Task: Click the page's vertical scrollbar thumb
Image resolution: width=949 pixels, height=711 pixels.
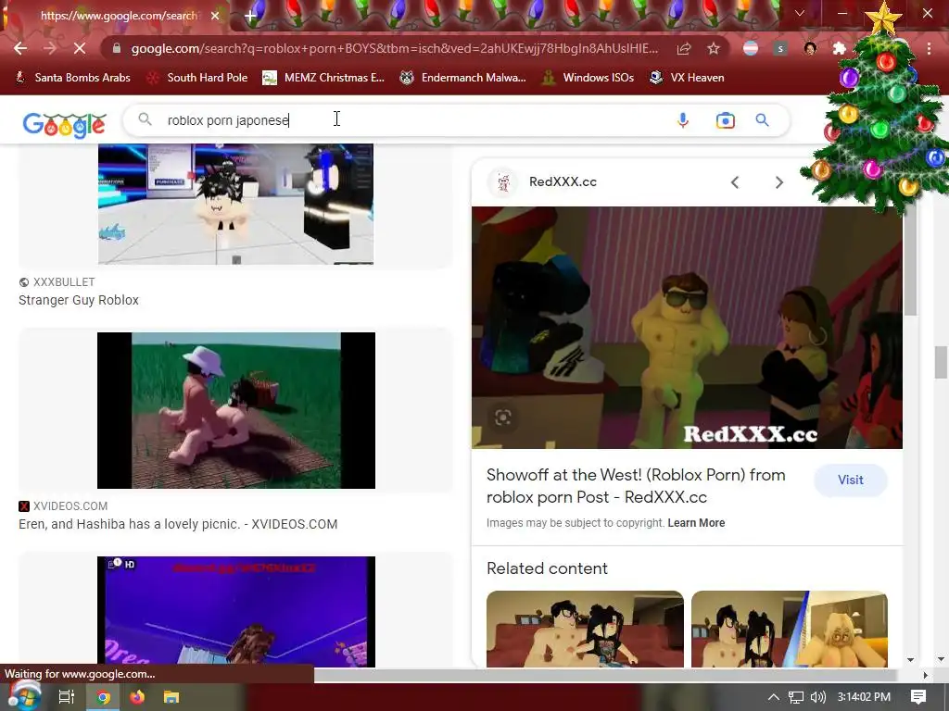Action: click(x=941, y=362)
